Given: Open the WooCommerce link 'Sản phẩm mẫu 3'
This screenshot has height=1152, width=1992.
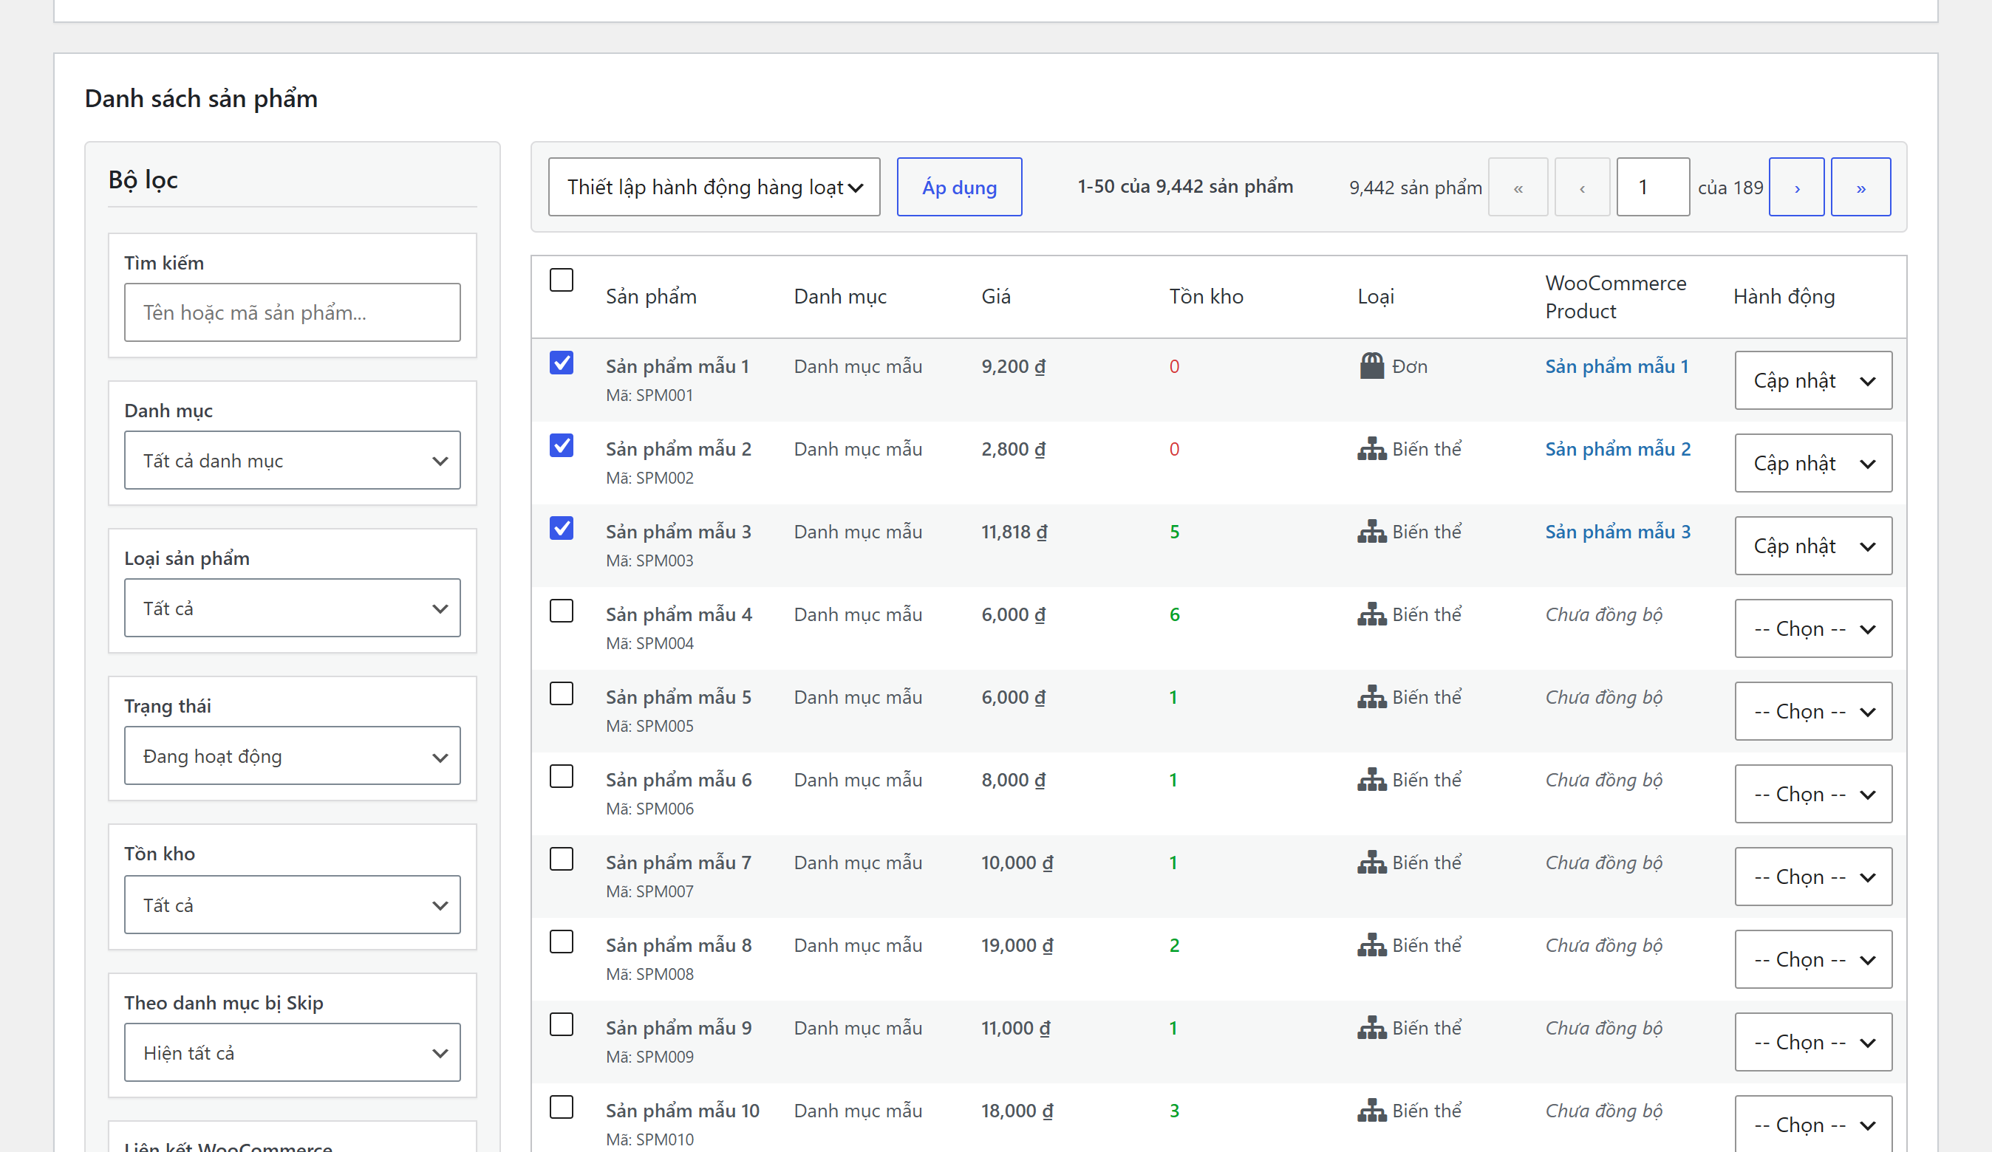Looking at the screenshot, I should coord(1618,532).
